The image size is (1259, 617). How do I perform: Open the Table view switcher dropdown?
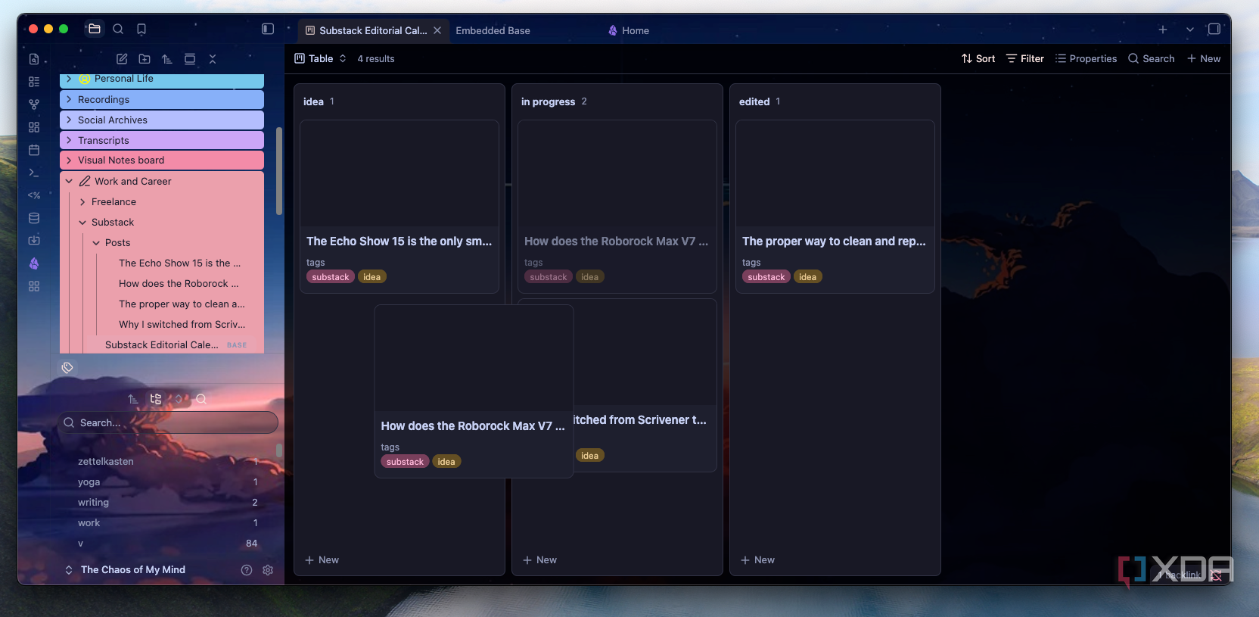click(x=320, y=59)
